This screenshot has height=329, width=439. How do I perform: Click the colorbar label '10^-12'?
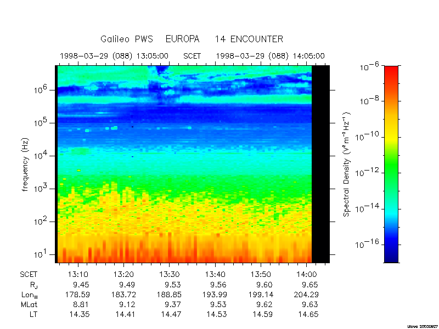click(368, 172)
